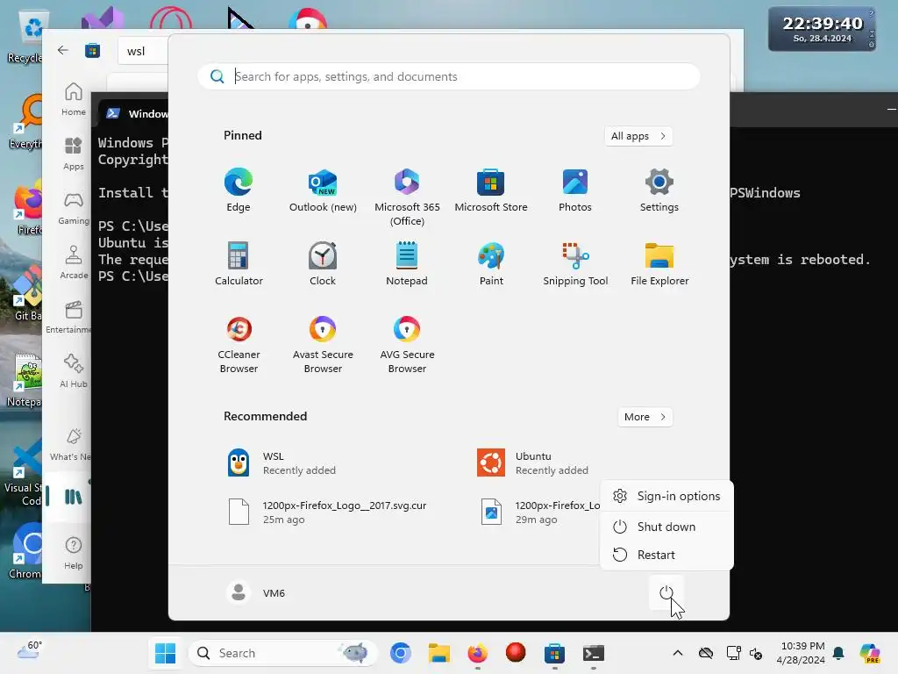
Task: Launch the Photos app
Action: (x=575, y=190)
